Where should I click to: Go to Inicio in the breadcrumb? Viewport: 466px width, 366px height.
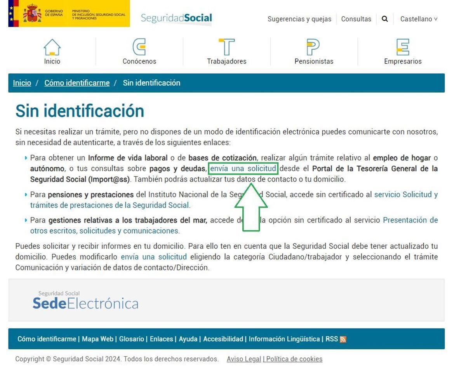22,82
